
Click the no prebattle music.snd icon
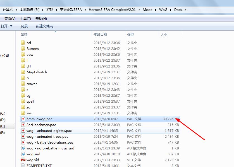click(x=23, y=148)
